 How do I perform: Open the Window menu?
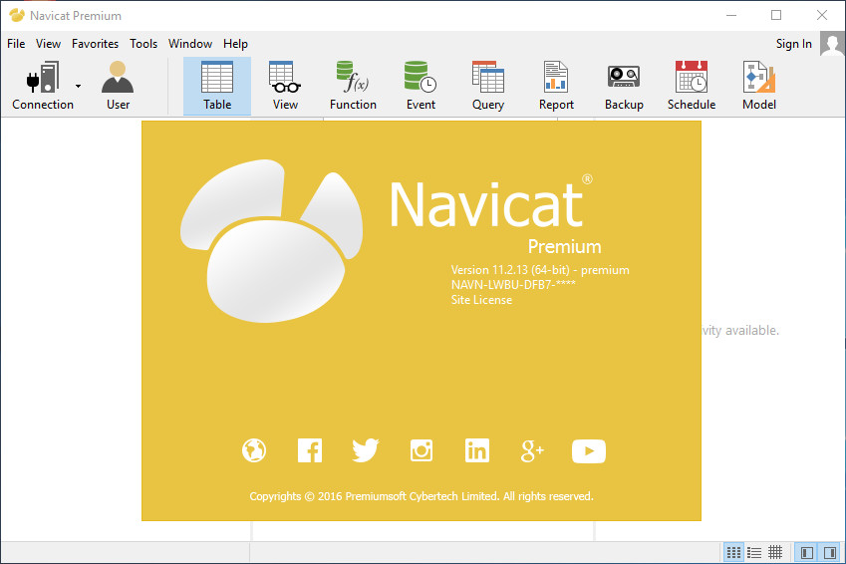click(x=190, y=44)
